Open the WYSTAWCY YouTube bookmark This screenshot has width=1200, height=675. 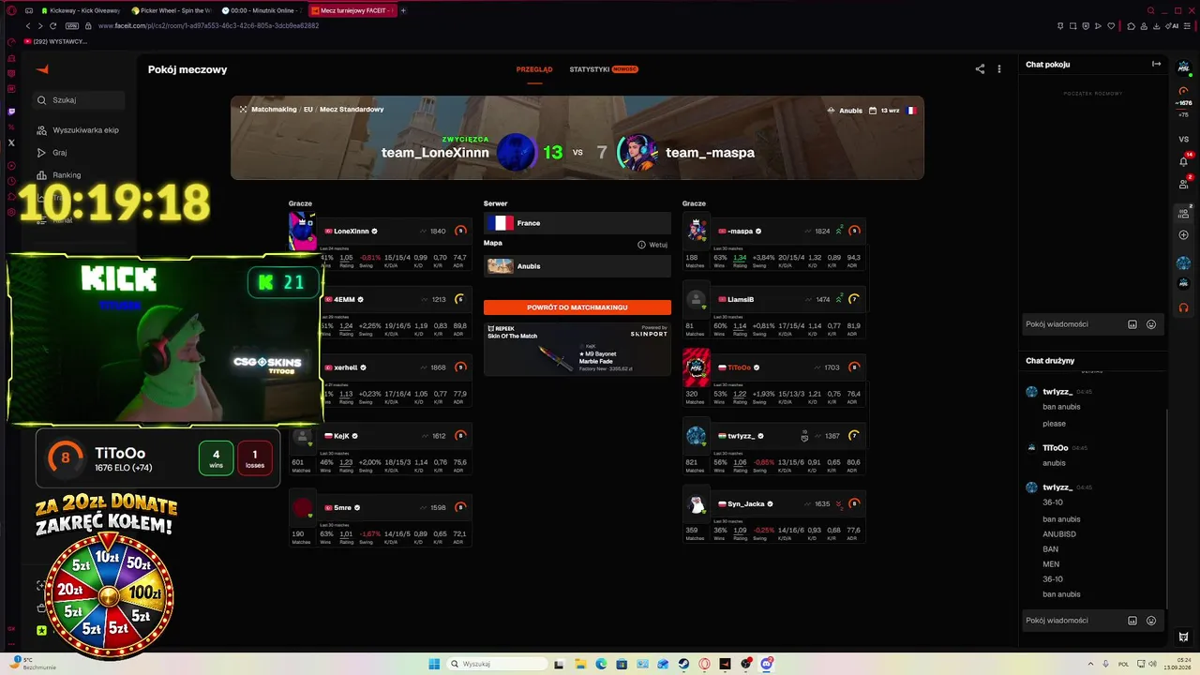pos(55,41)
